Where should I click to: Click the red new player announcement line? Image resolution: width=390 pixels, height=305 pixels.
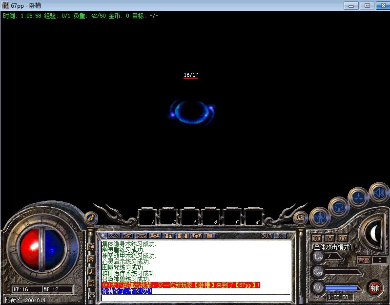[181, 285]
